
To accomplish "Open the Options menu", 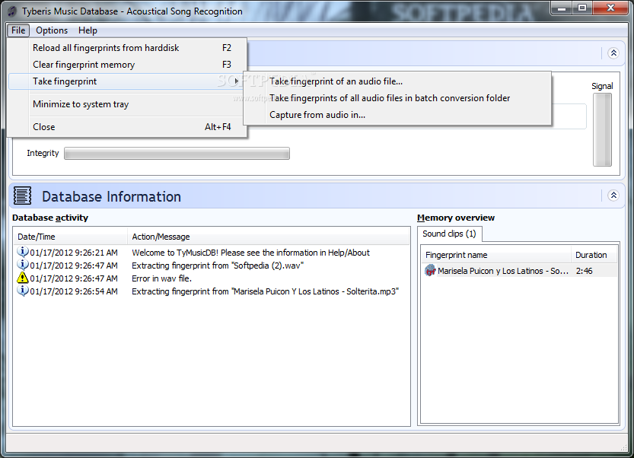I will point(52,30).
